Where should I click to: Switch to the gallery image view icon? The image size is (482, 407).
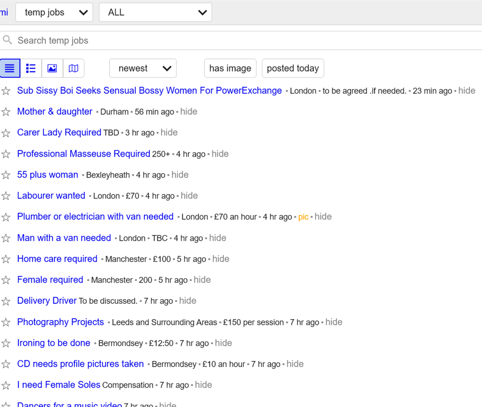pyautogui.click(x=52, y=68)
